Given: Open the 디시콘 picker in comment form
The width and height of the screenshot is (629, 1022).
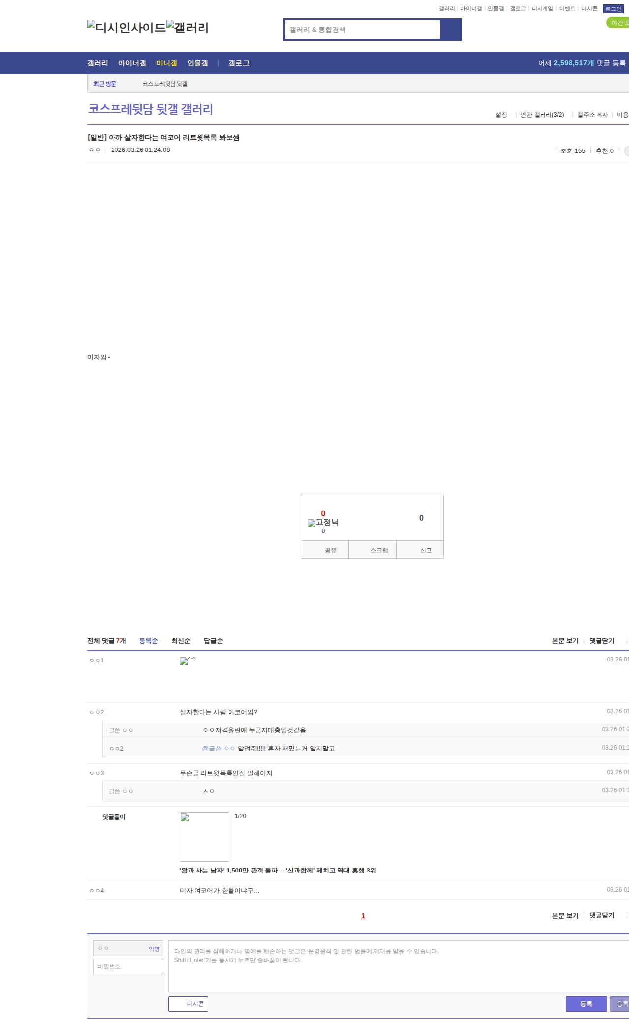Looking at the screenshot, I should (x=188, y=1004).
